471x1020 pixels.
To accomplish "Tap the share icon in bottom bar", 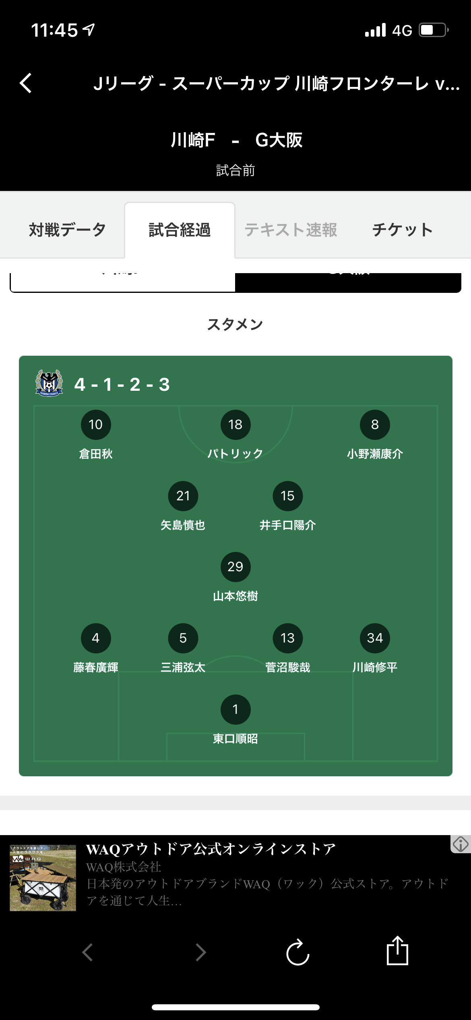I will [397, 952].
